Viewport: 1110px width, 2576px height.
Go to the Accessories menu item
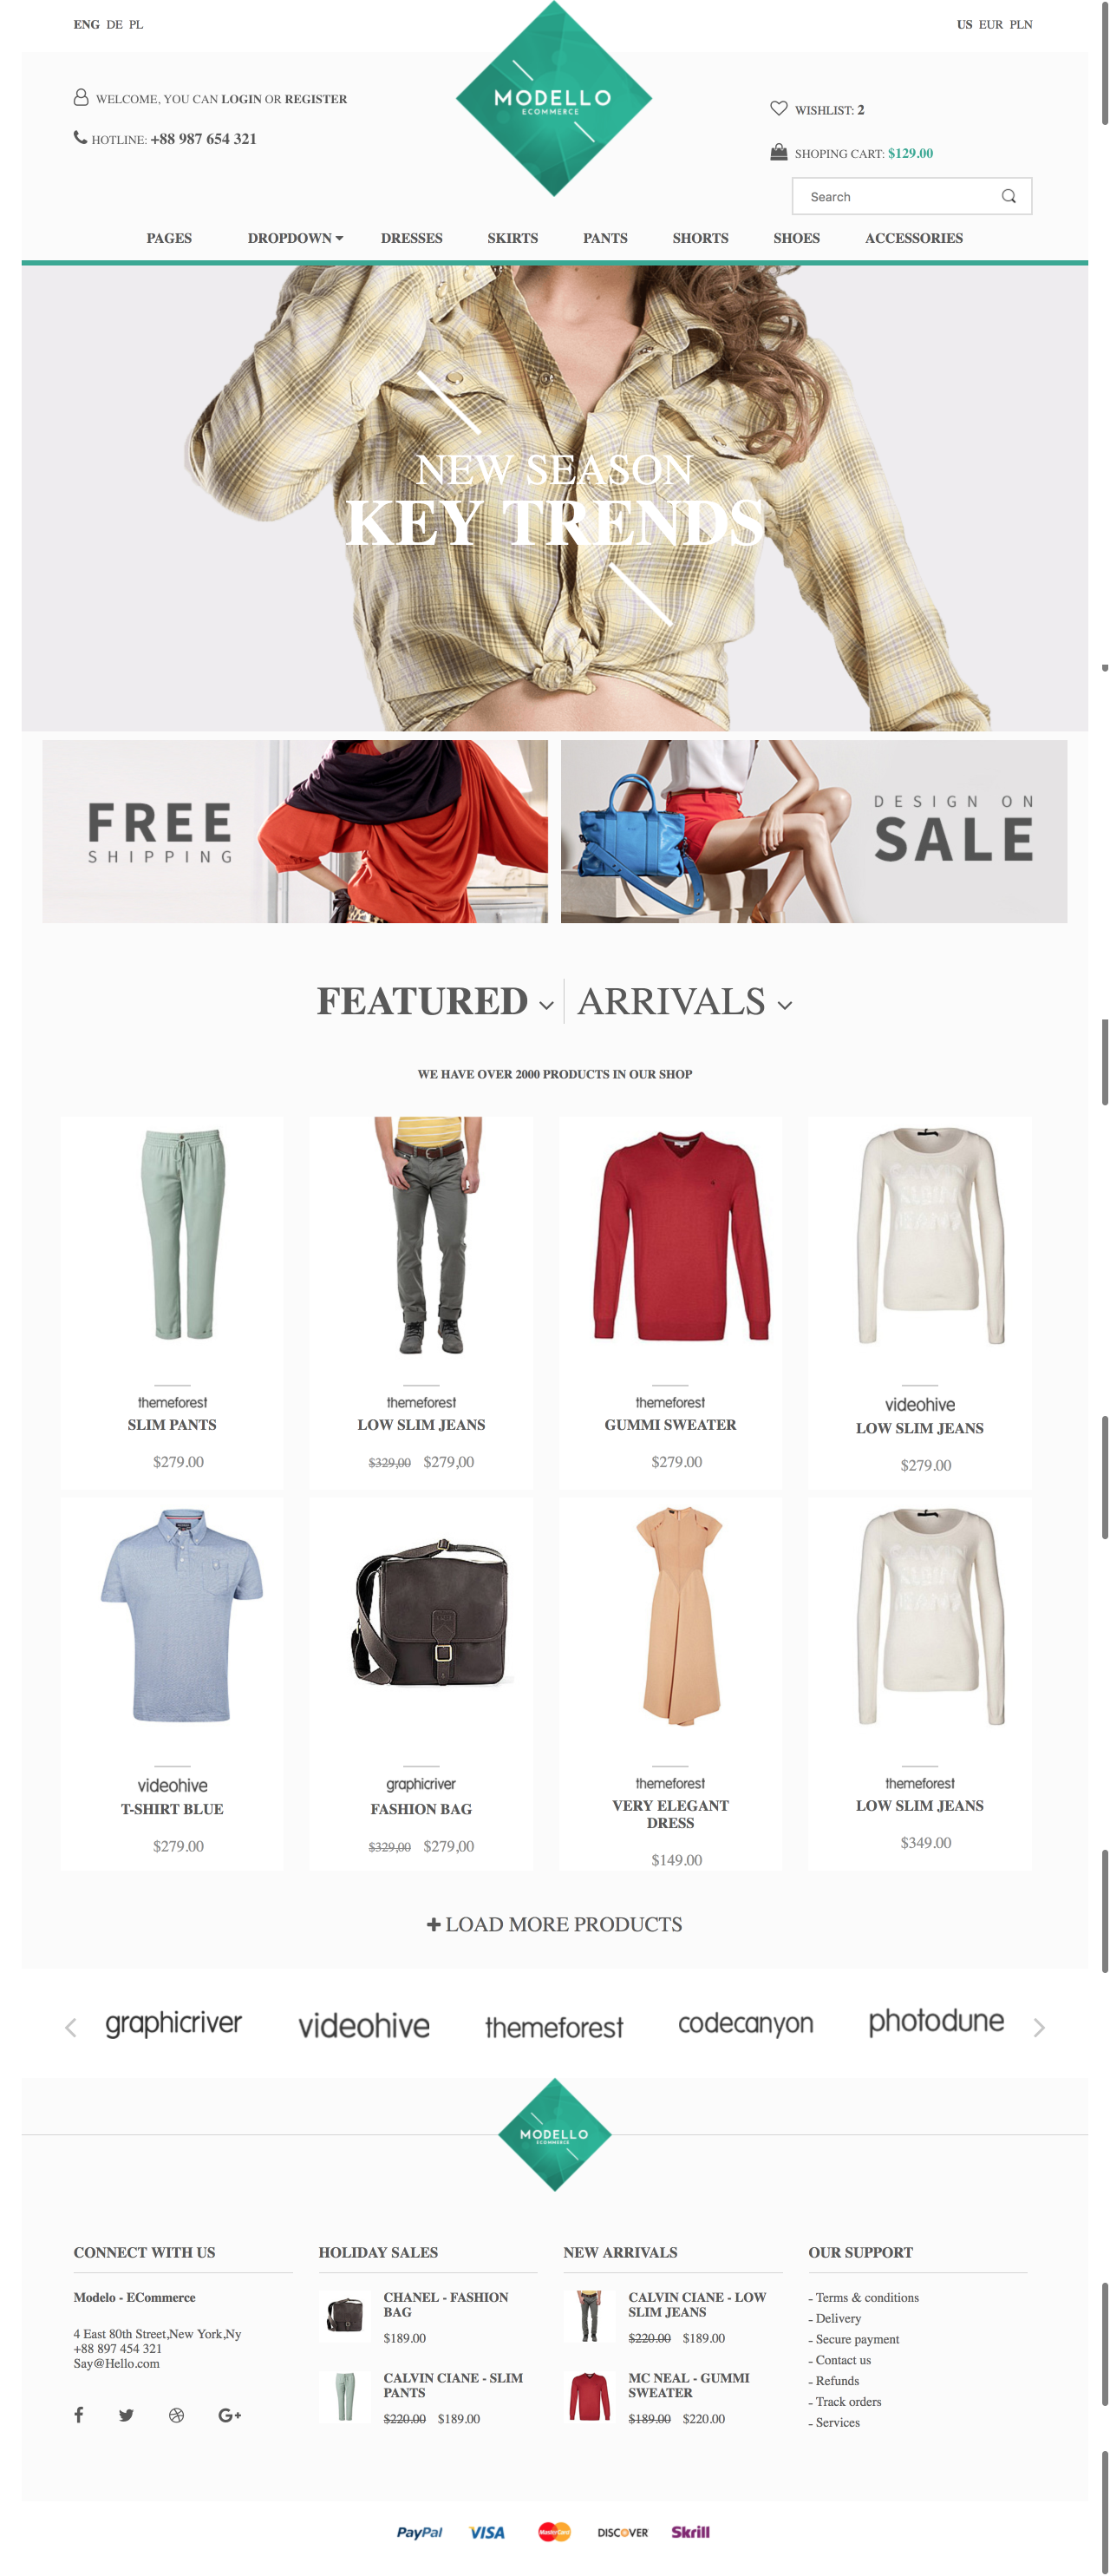[913, 238]
